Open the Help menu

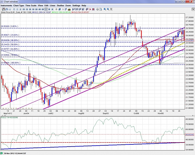(x=84, y=6)
